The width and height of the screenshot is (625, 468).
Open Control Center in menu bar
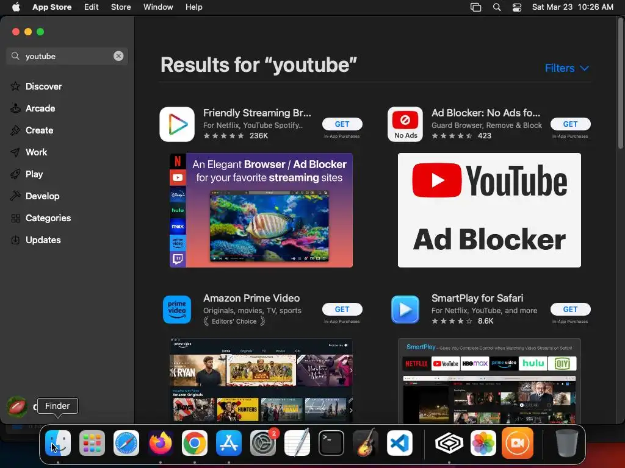[517, 7]
